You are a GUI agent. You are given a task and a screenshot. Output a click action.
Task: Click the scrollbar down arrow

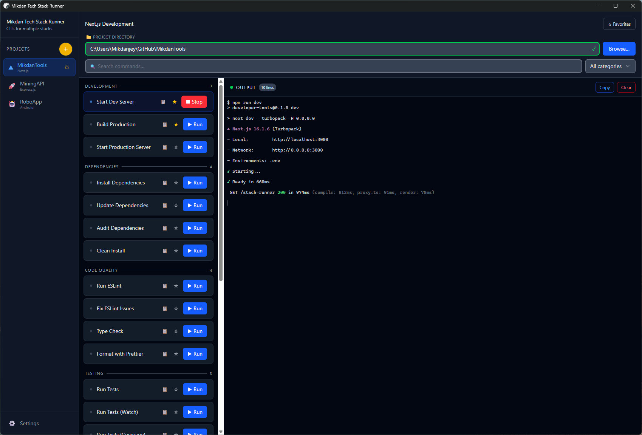221,432
